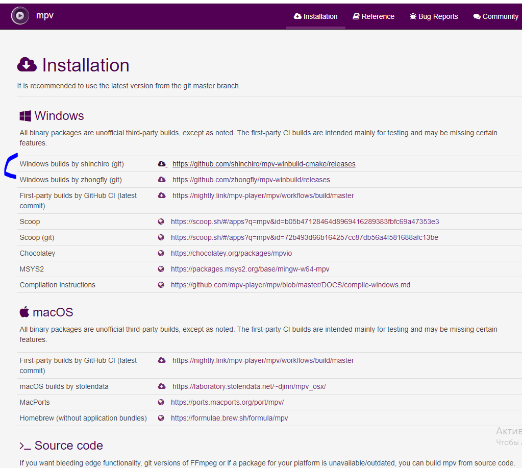The height and width of the screenshot is (468, 522).
Task: Open the Community nav tab
Action: 495,16
